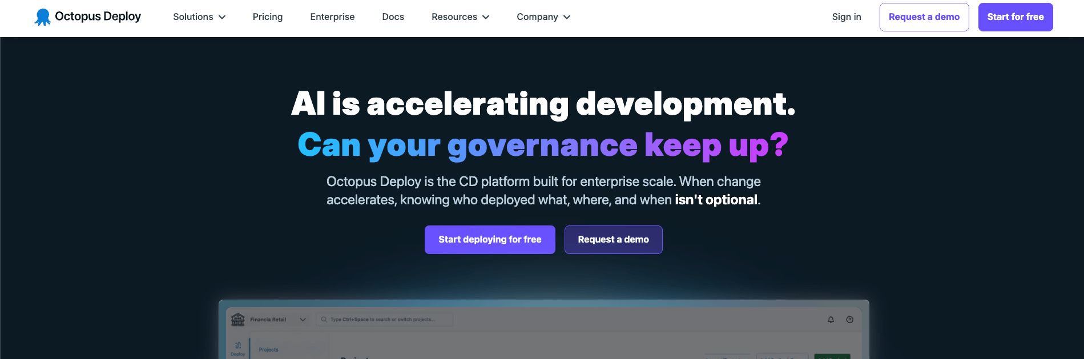Click the Start for free button
Image resolution: width=1084 pixels, height=359 pixels.
click(x=1016, y=17)
